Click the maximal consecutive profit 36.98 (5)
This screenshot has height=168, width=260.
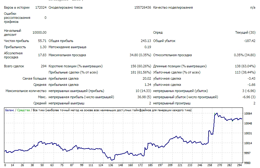pos(144,97)
